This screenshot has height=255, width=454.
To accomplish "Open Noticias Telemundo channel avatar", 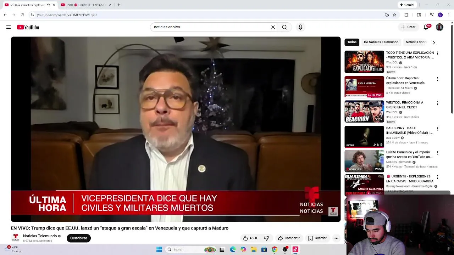I will coord(16,238).
